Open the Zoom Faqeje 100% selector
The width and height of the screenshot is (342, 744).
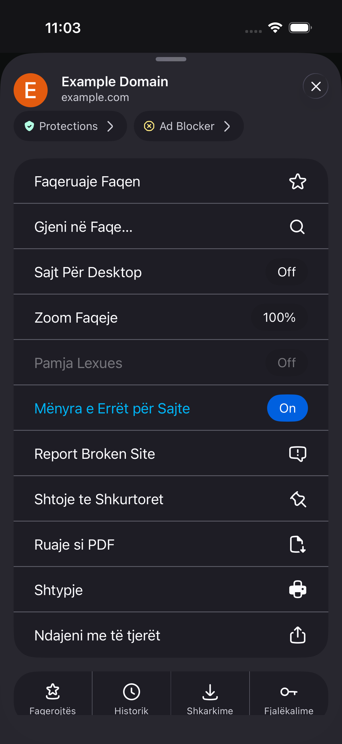coord(279,318)
